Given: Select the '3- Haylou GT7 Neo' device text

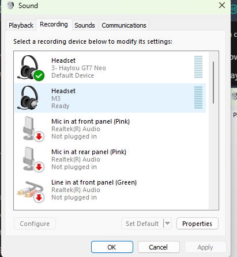Looking at the screenshot, I should 78,68.
